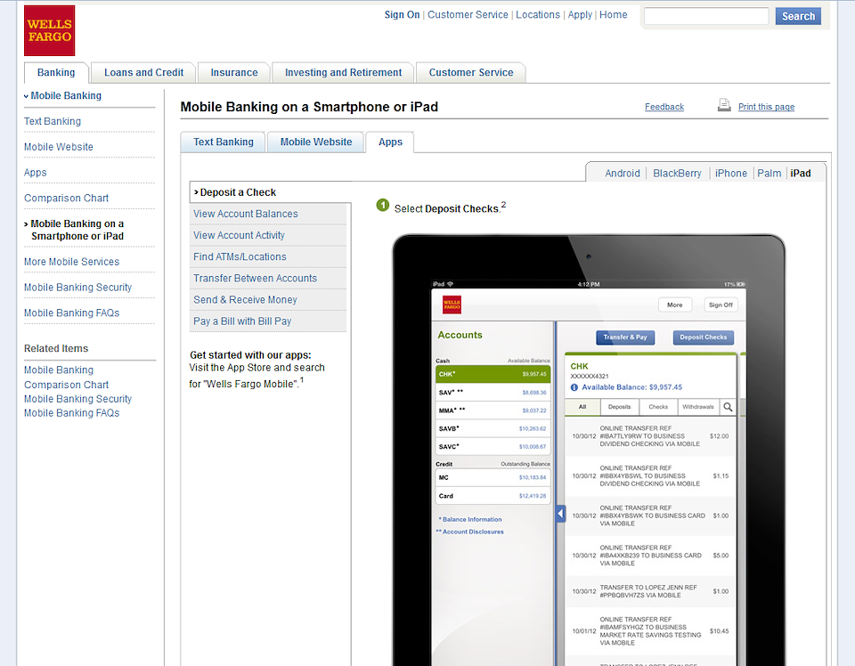
Task: Open Comparison Chart under Related Items
Action: click(x=66, y=385)
